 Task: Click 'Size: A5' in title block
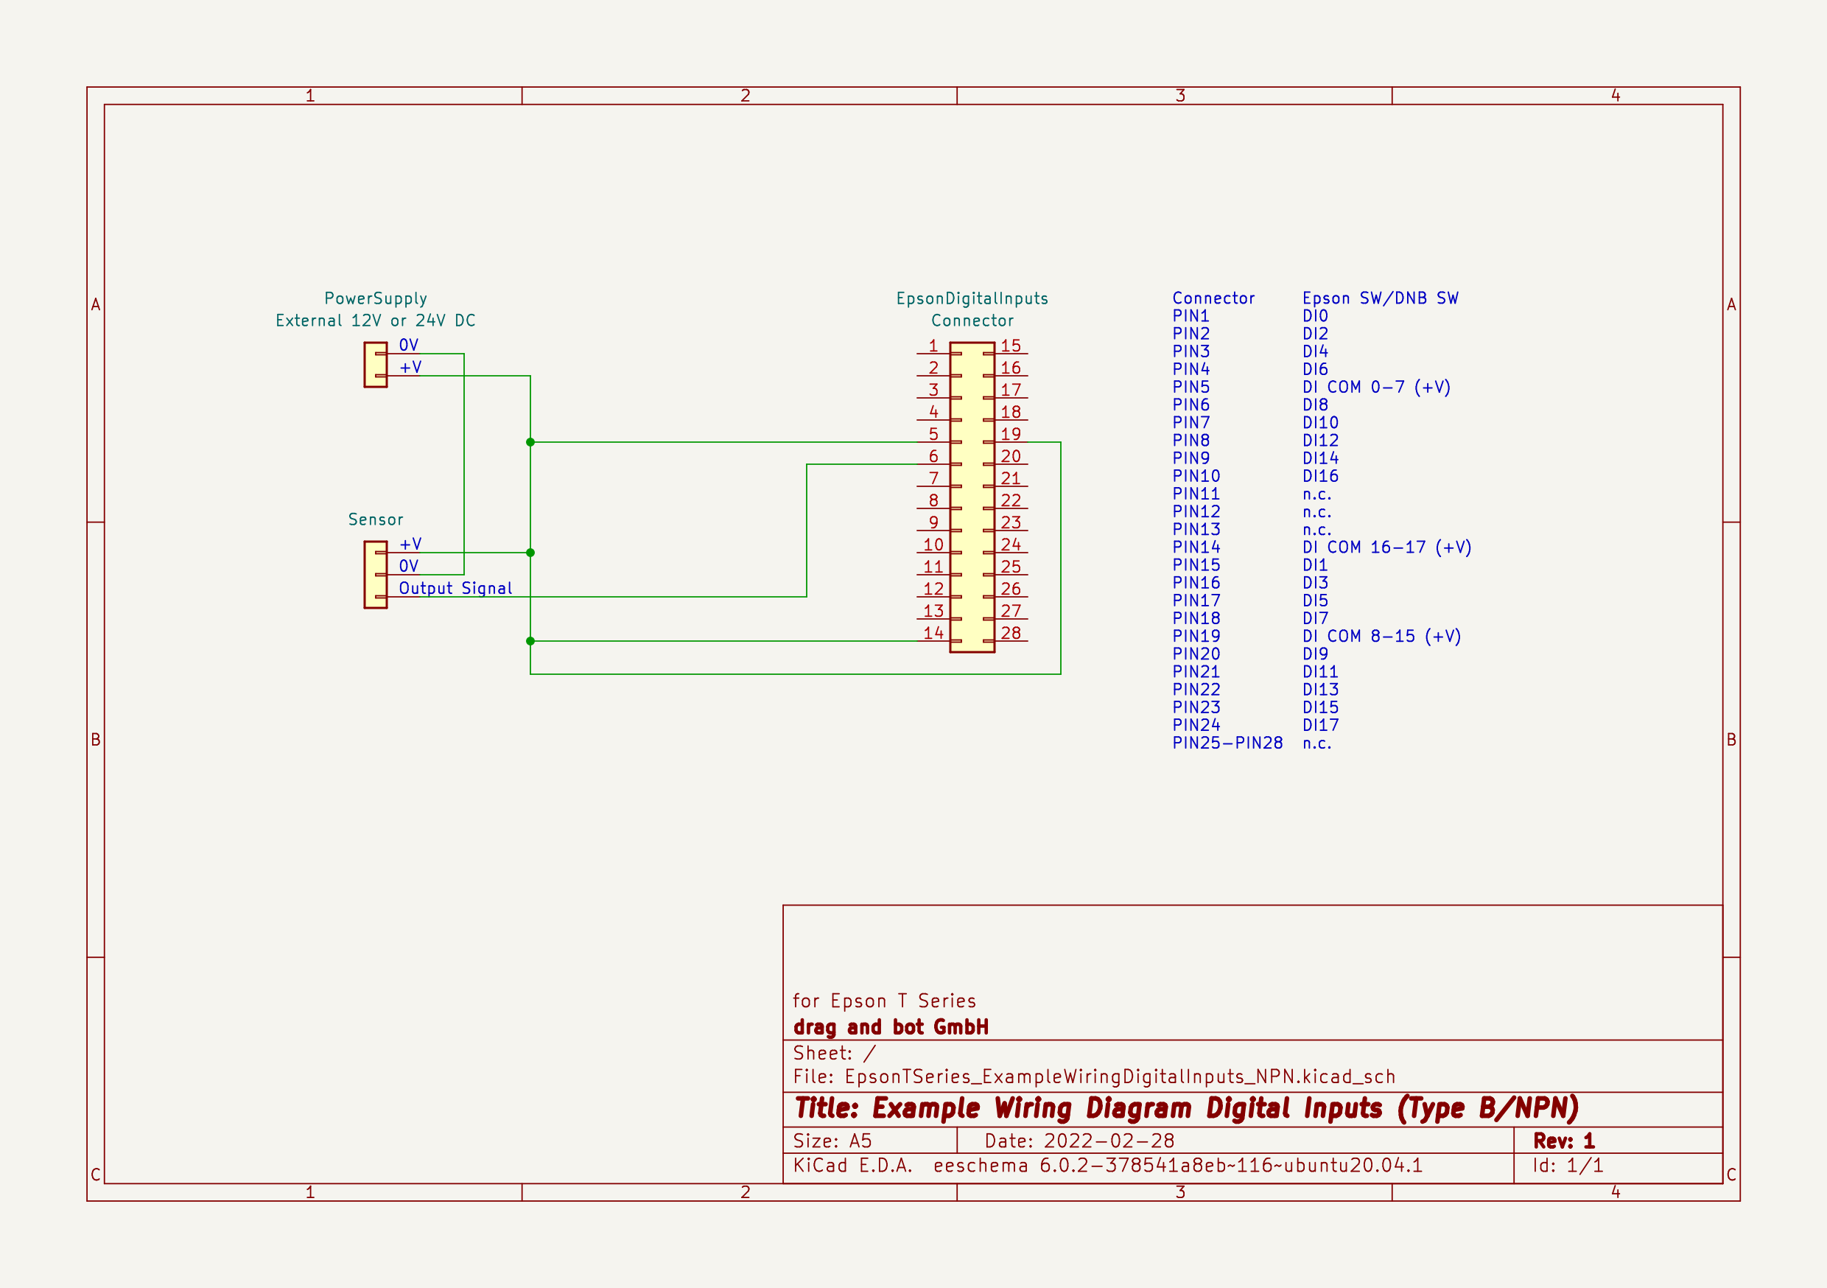(x=832, y=1141)
